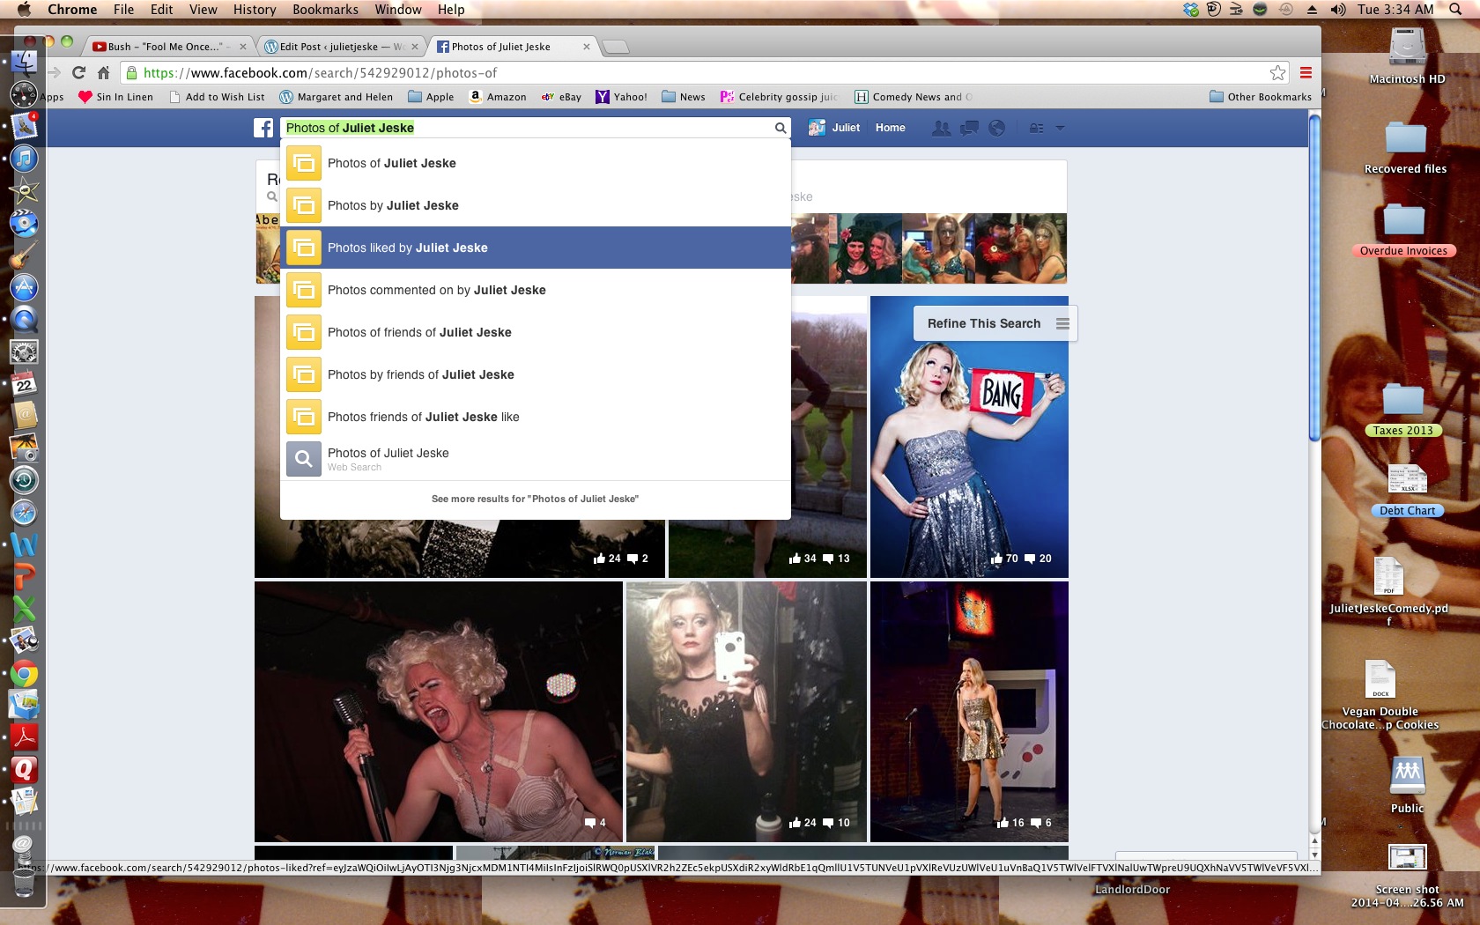The height and width of the screenshot is (925, 1480).
Task: Select 'Photos of friends of Juliet Jeske'
Action: [536, 332]
